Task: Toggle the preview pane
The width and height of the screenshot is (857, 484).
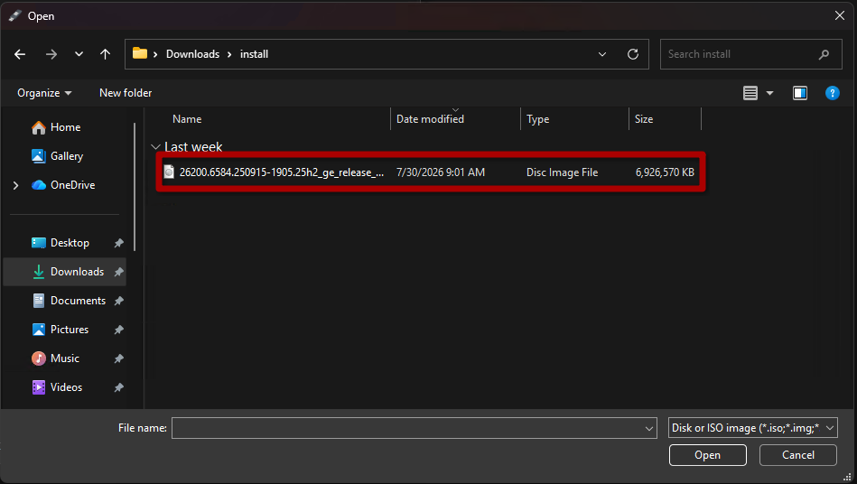Action: [800, 93]
